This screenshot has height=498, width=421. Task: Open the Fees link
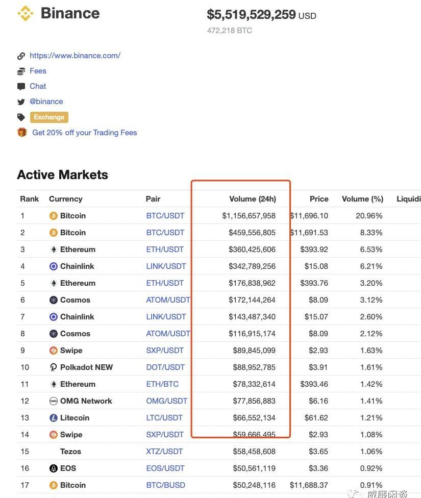[x=38, y=71]
